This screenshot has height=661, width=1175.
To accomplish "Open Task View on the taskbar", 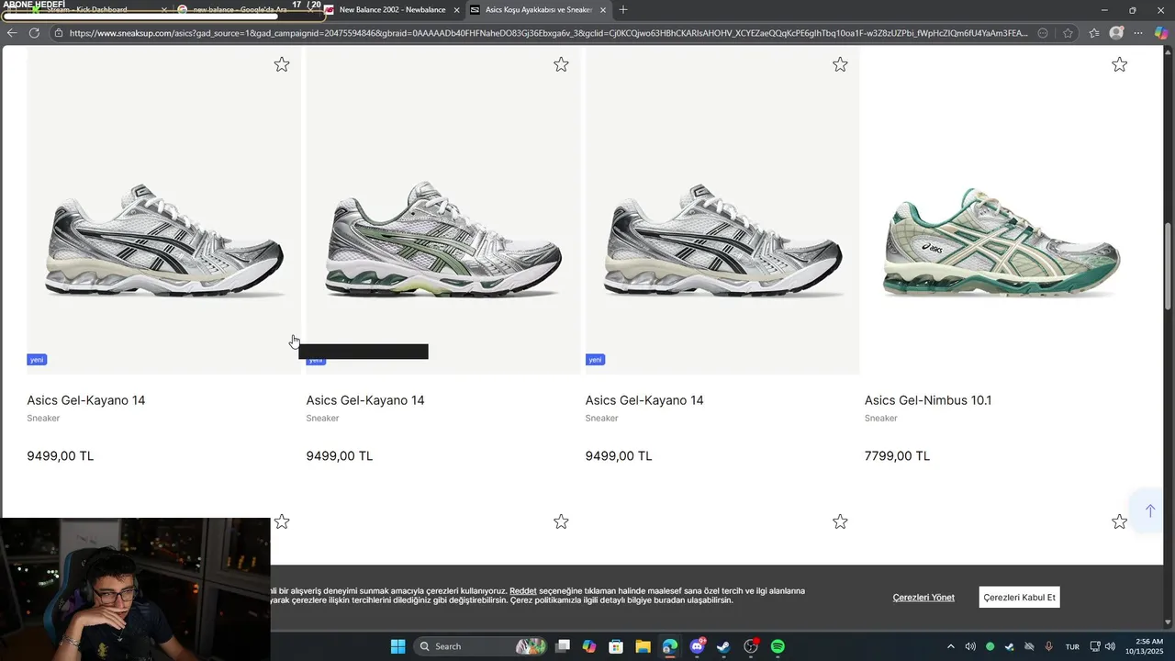I will point(563,646).
